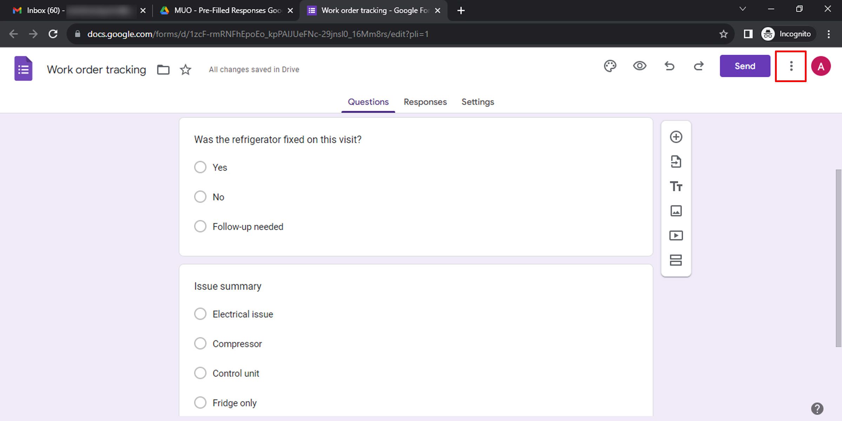Add a title and description block
This screenshot has height=421, width=842.
(x=676, y=186)
